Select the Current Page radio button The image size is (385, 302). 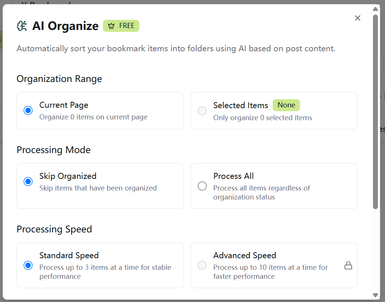[28, 111]
